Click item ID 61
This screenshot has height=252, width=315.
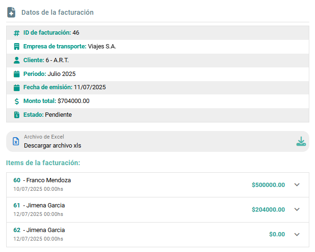tap(17, 205)
